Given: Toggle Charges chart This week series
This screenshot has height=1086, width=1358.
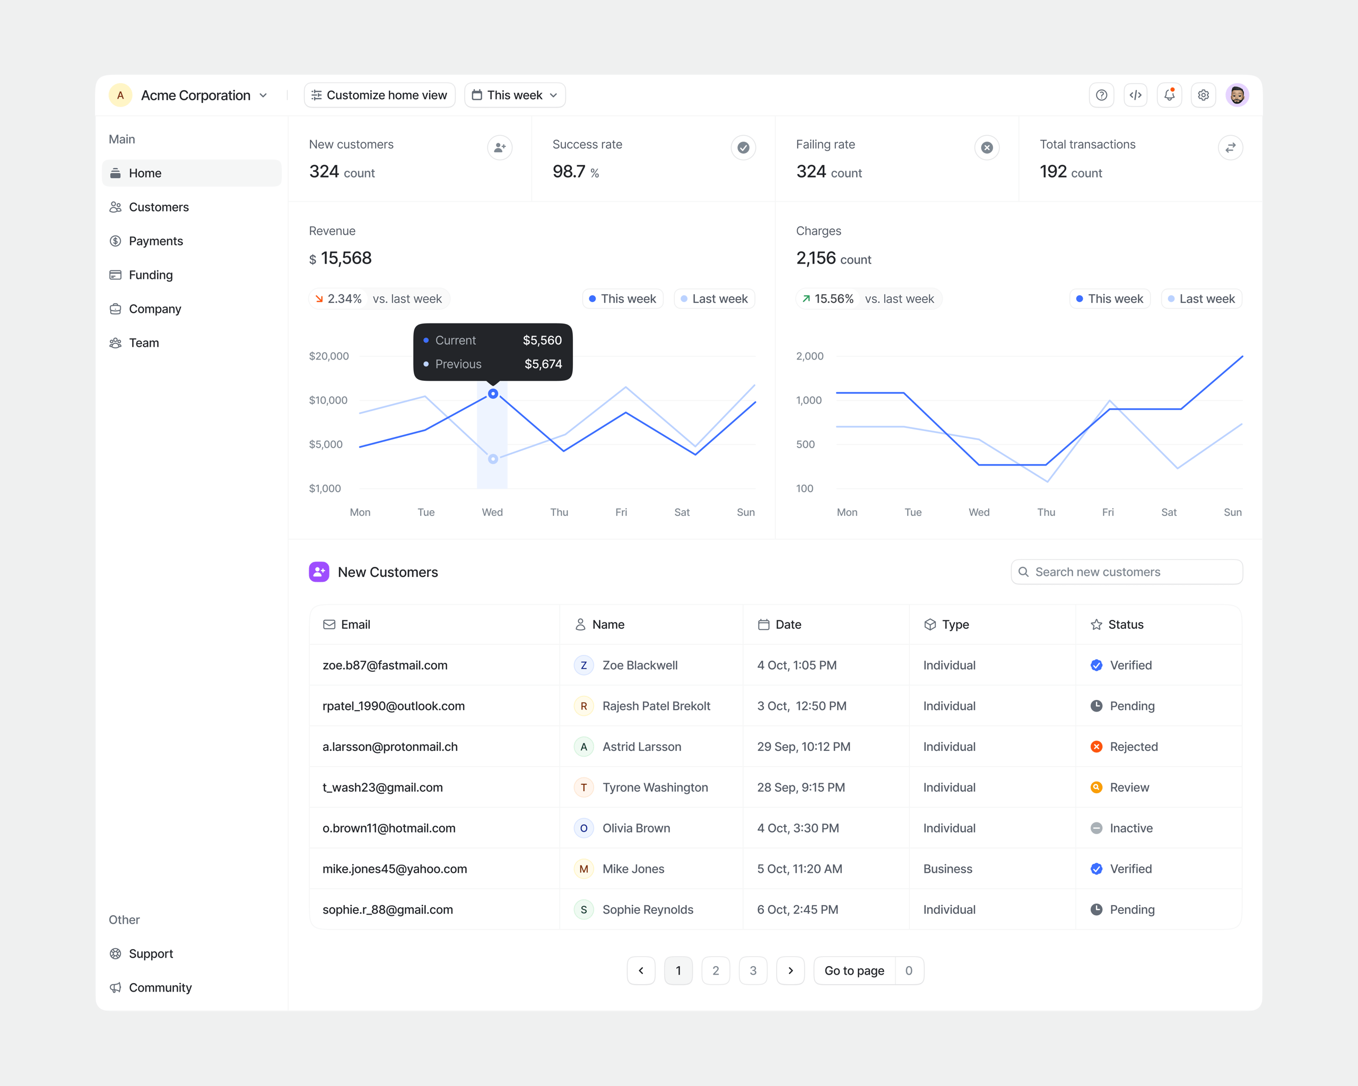Looking at the screenshot, I should pos(1110,299).
